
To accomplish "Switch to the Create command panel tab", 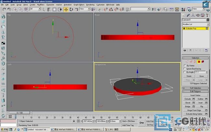I will coord(183,15).
